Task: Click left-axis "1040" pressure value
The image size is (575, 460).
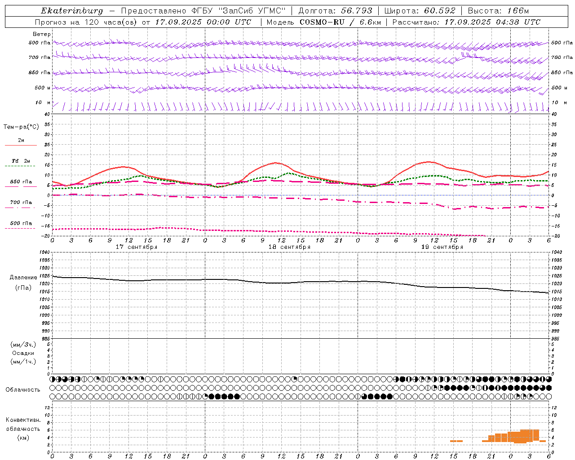Action: [x=44, y=253]
